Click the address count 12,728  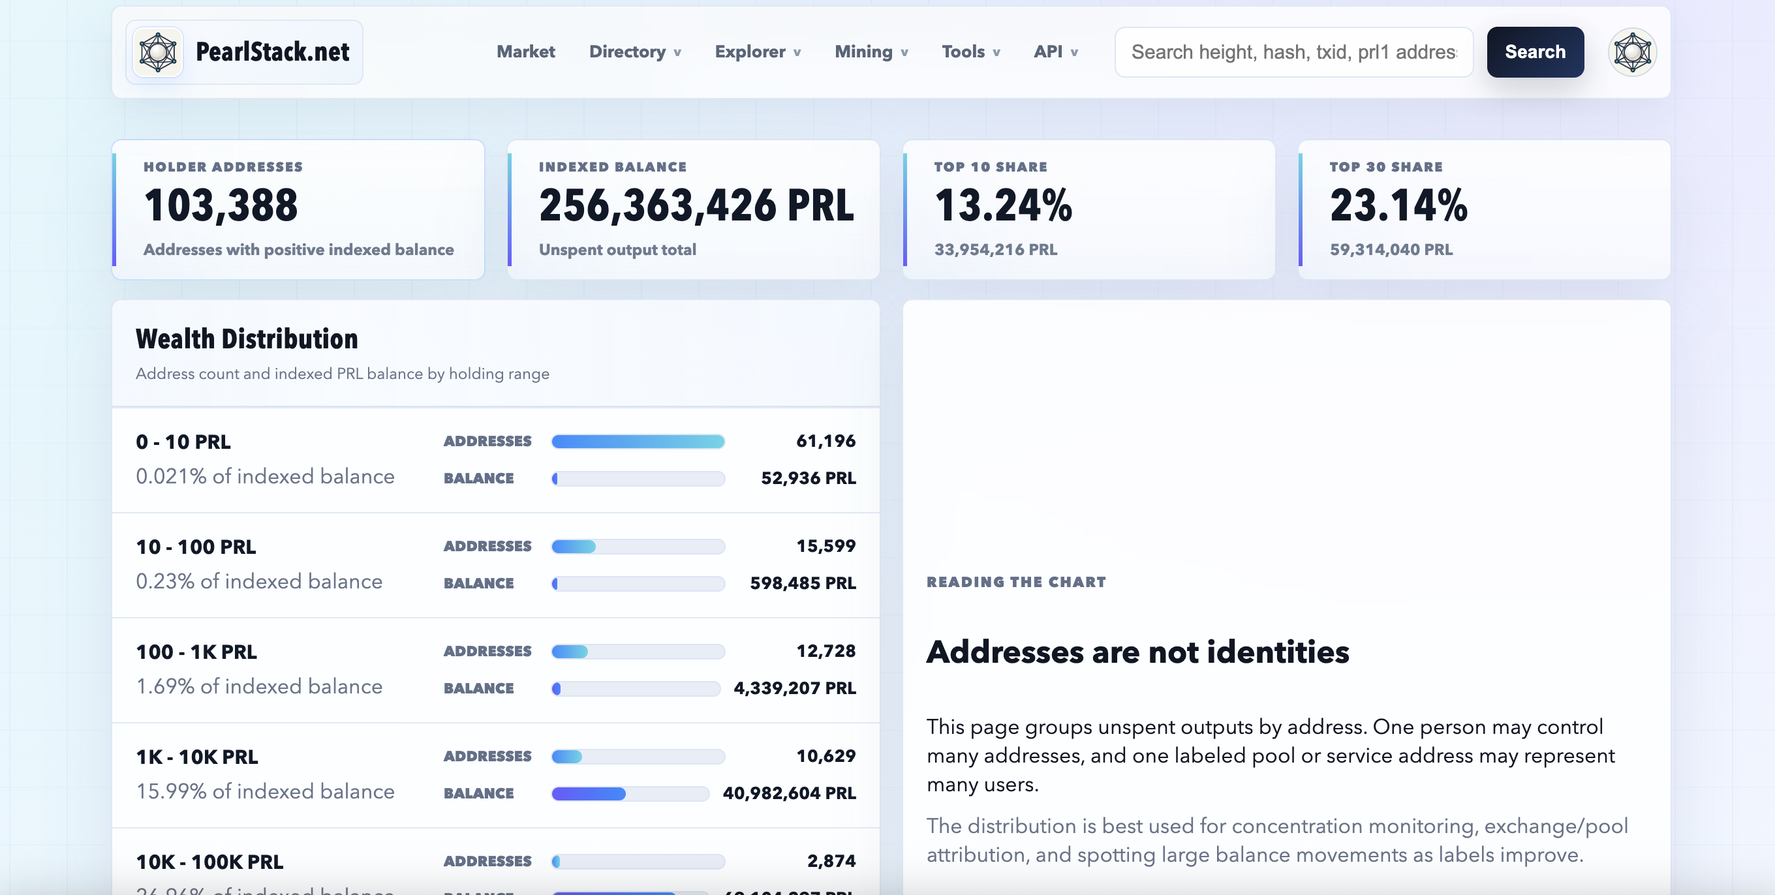[x=826, y=651]
